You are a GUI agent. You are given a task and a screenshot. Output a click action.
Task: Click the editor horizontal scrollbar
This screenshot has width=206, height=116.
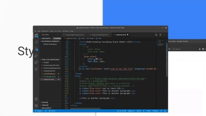pos(85,109)
